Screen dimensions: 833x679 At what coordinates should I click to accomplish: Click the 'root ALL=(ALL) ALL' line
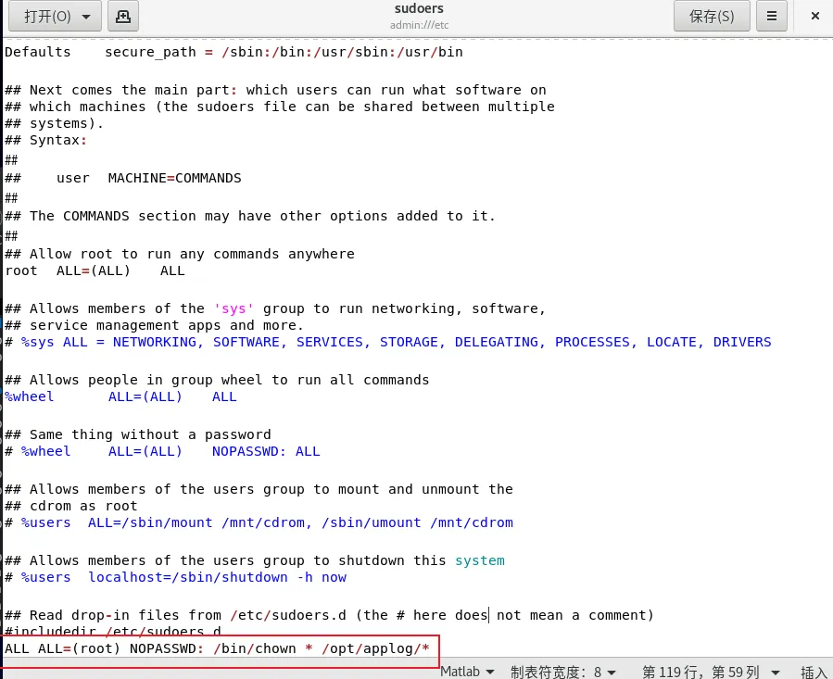click(x=95, y=270)
